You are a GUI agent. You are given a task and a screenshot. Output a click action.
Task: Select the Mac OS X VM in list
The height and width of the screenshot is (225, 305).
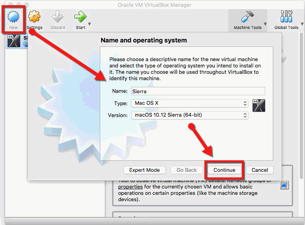(17, 41)
